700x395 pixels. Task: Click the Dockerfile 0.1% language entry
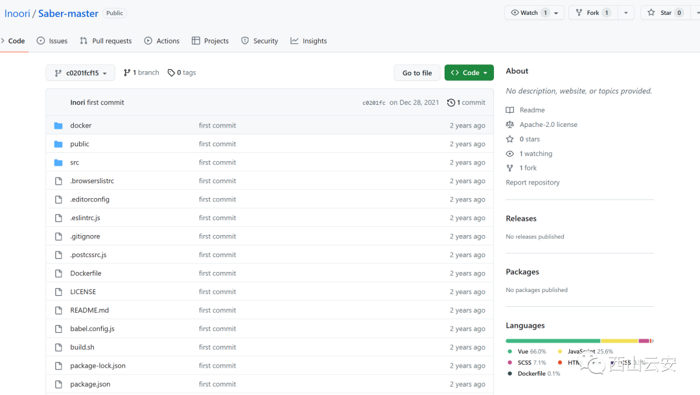point(534,374)
